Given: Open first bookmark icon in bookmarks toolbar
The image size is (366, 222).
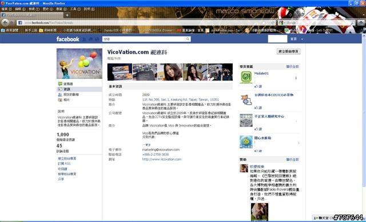Looking at the screenshot, I should pyautogui.click(x=3, y=30).
